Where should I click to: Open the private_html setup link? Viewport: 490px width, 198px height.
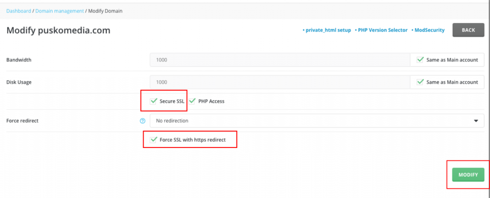point(327,30)
